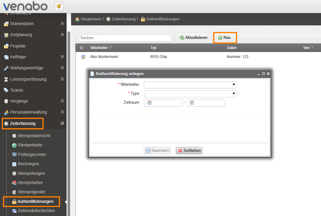The image size is (321, 216).
Task: Click the edit icon for Max Mustermann
Action: point(84,57)
